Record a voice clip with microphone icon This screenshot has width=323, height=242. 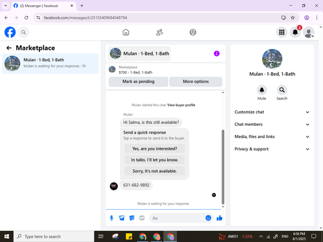(x=112, y=218)
